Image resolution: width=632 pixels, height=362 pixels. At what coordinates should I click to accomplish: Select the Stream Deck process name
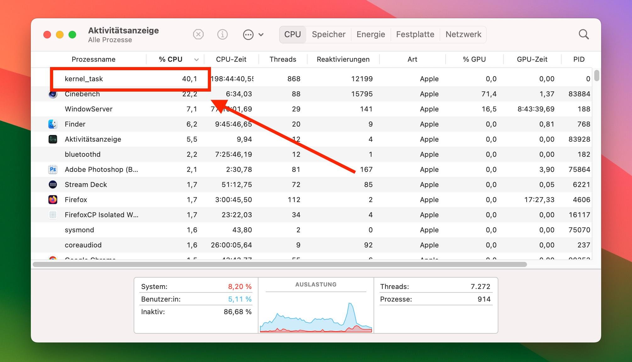tap(86, 184)
